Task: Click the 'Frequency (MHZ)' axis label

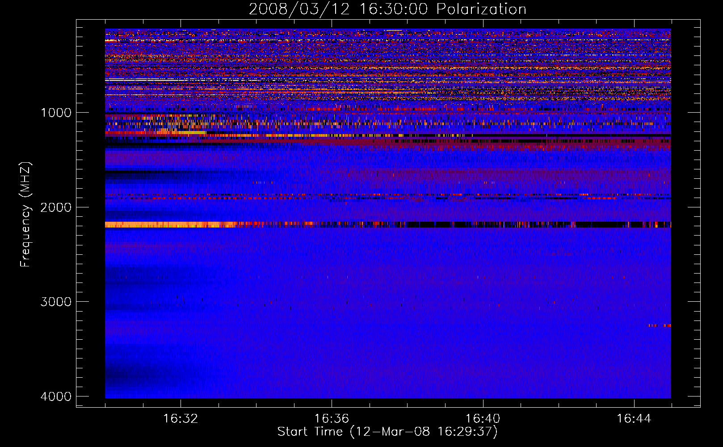Action: click(25, 215)
